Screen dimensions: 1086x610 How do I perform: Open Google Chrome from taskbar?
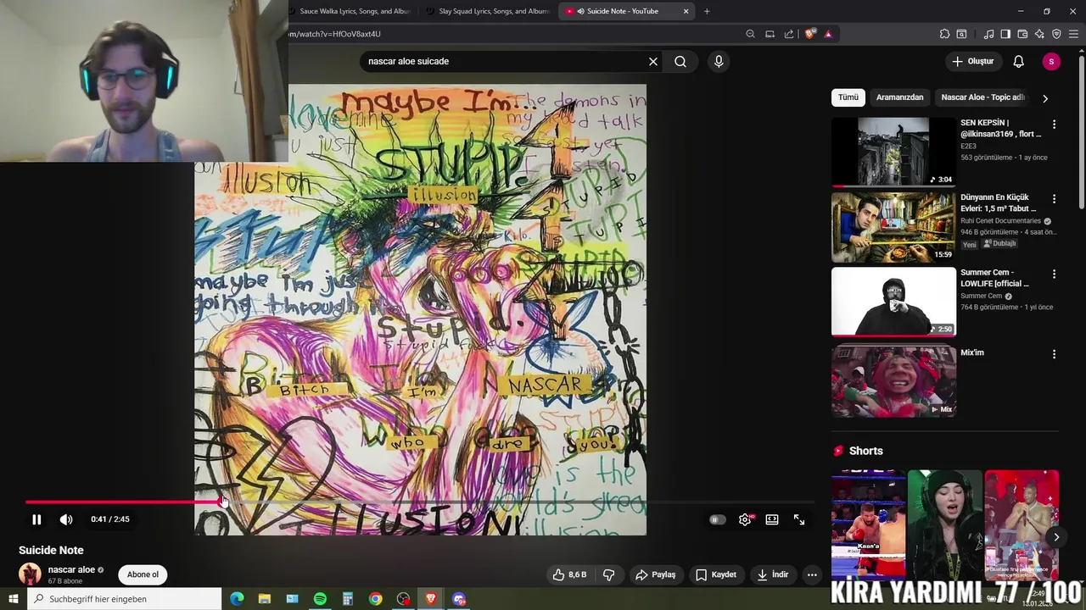(375, 599)
